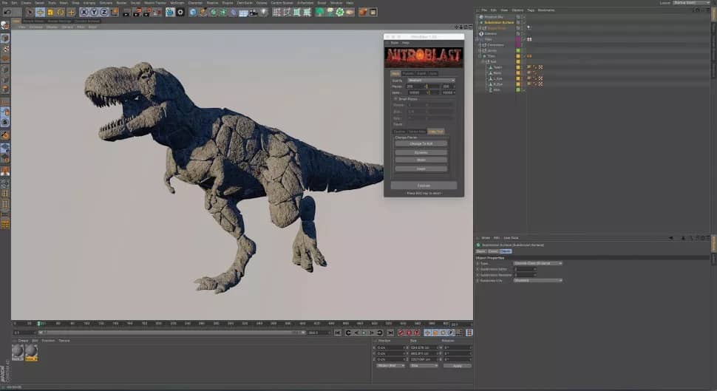
Task: Toggle the Z-axis lock icon
Action: [104, 13]
